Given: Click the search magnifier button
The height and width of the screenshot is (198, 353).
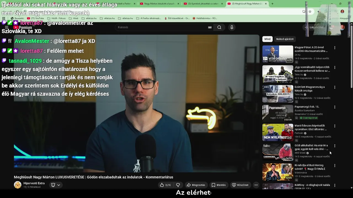Looking at the screenshot, I should pos(219,27).
